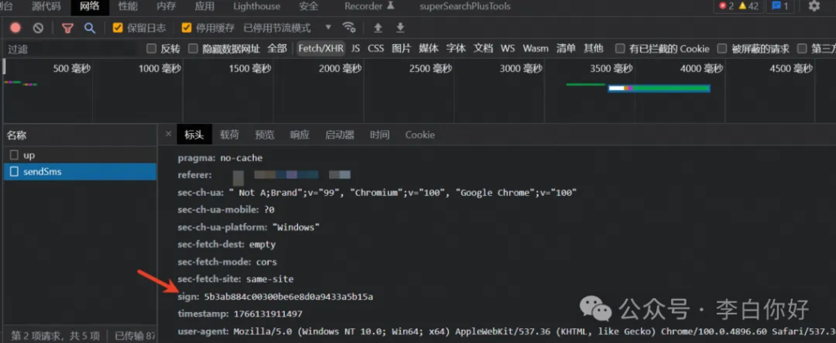Open DevTools settings gear
The width and height of the screenshot is (836, 343).
[x=813, y=7]
